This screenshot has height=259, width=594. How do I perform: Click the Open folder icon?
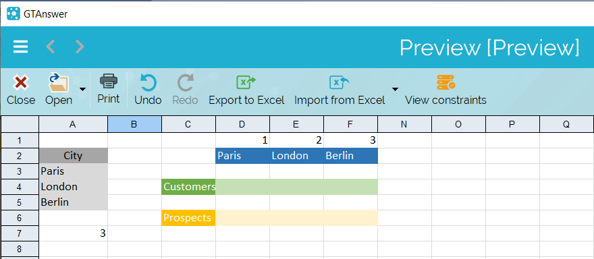59,84
